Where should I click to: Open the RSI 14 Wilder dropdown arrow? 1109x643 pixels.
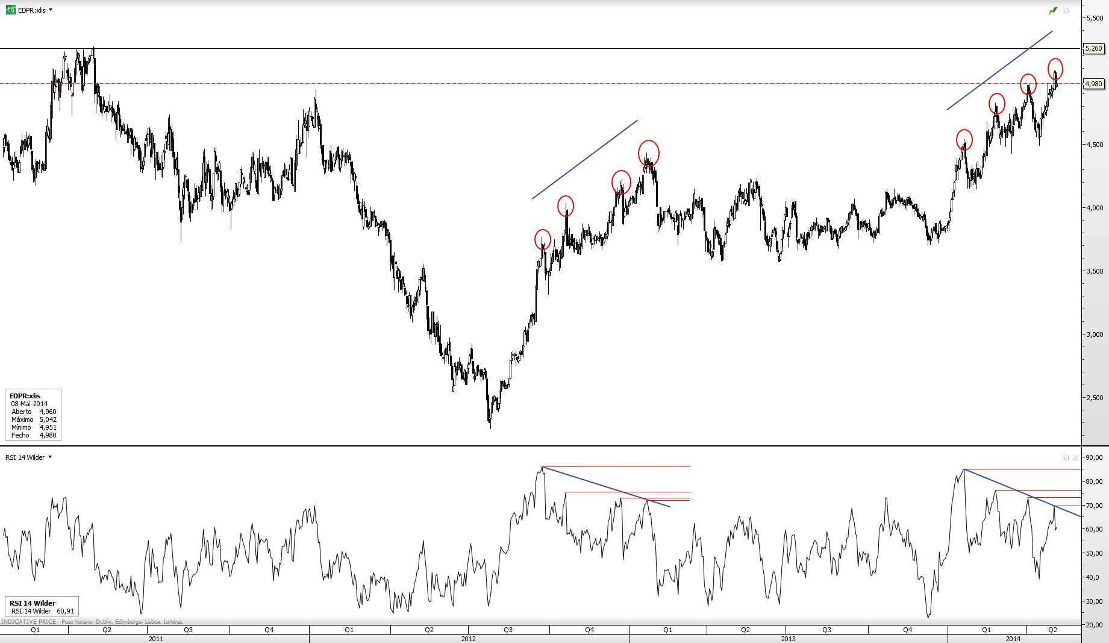[50, 457]
